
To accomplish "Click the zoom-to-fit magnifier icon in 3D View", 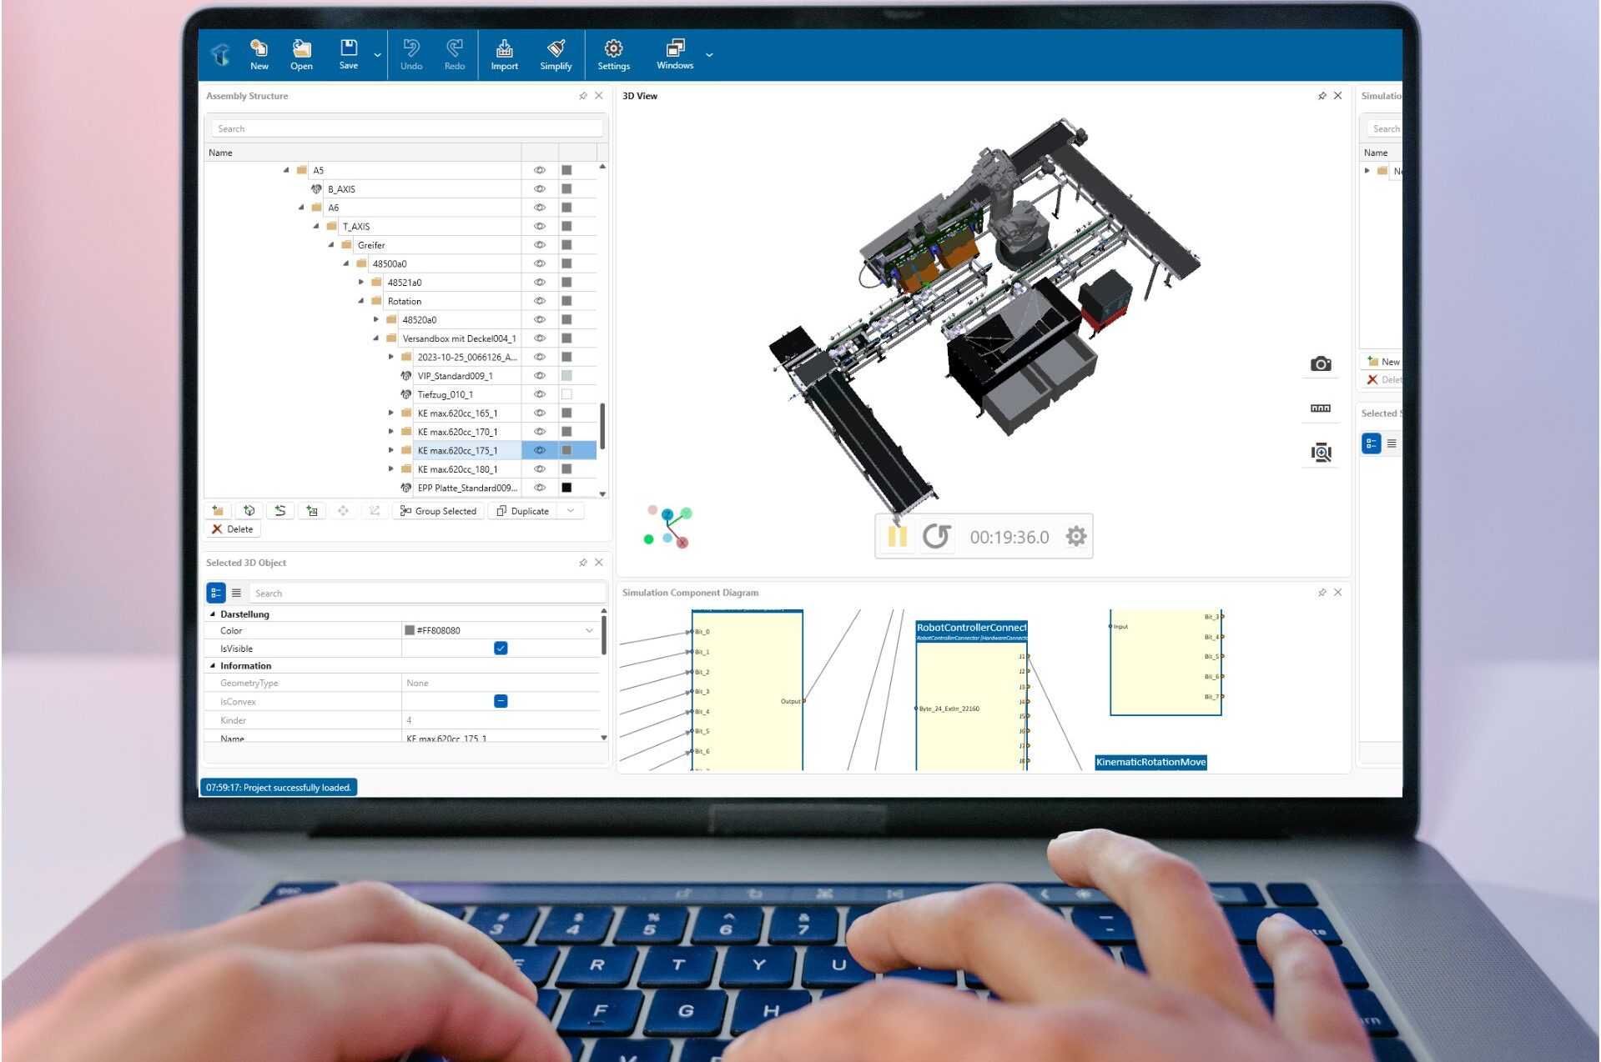I will click(1321, 453).
